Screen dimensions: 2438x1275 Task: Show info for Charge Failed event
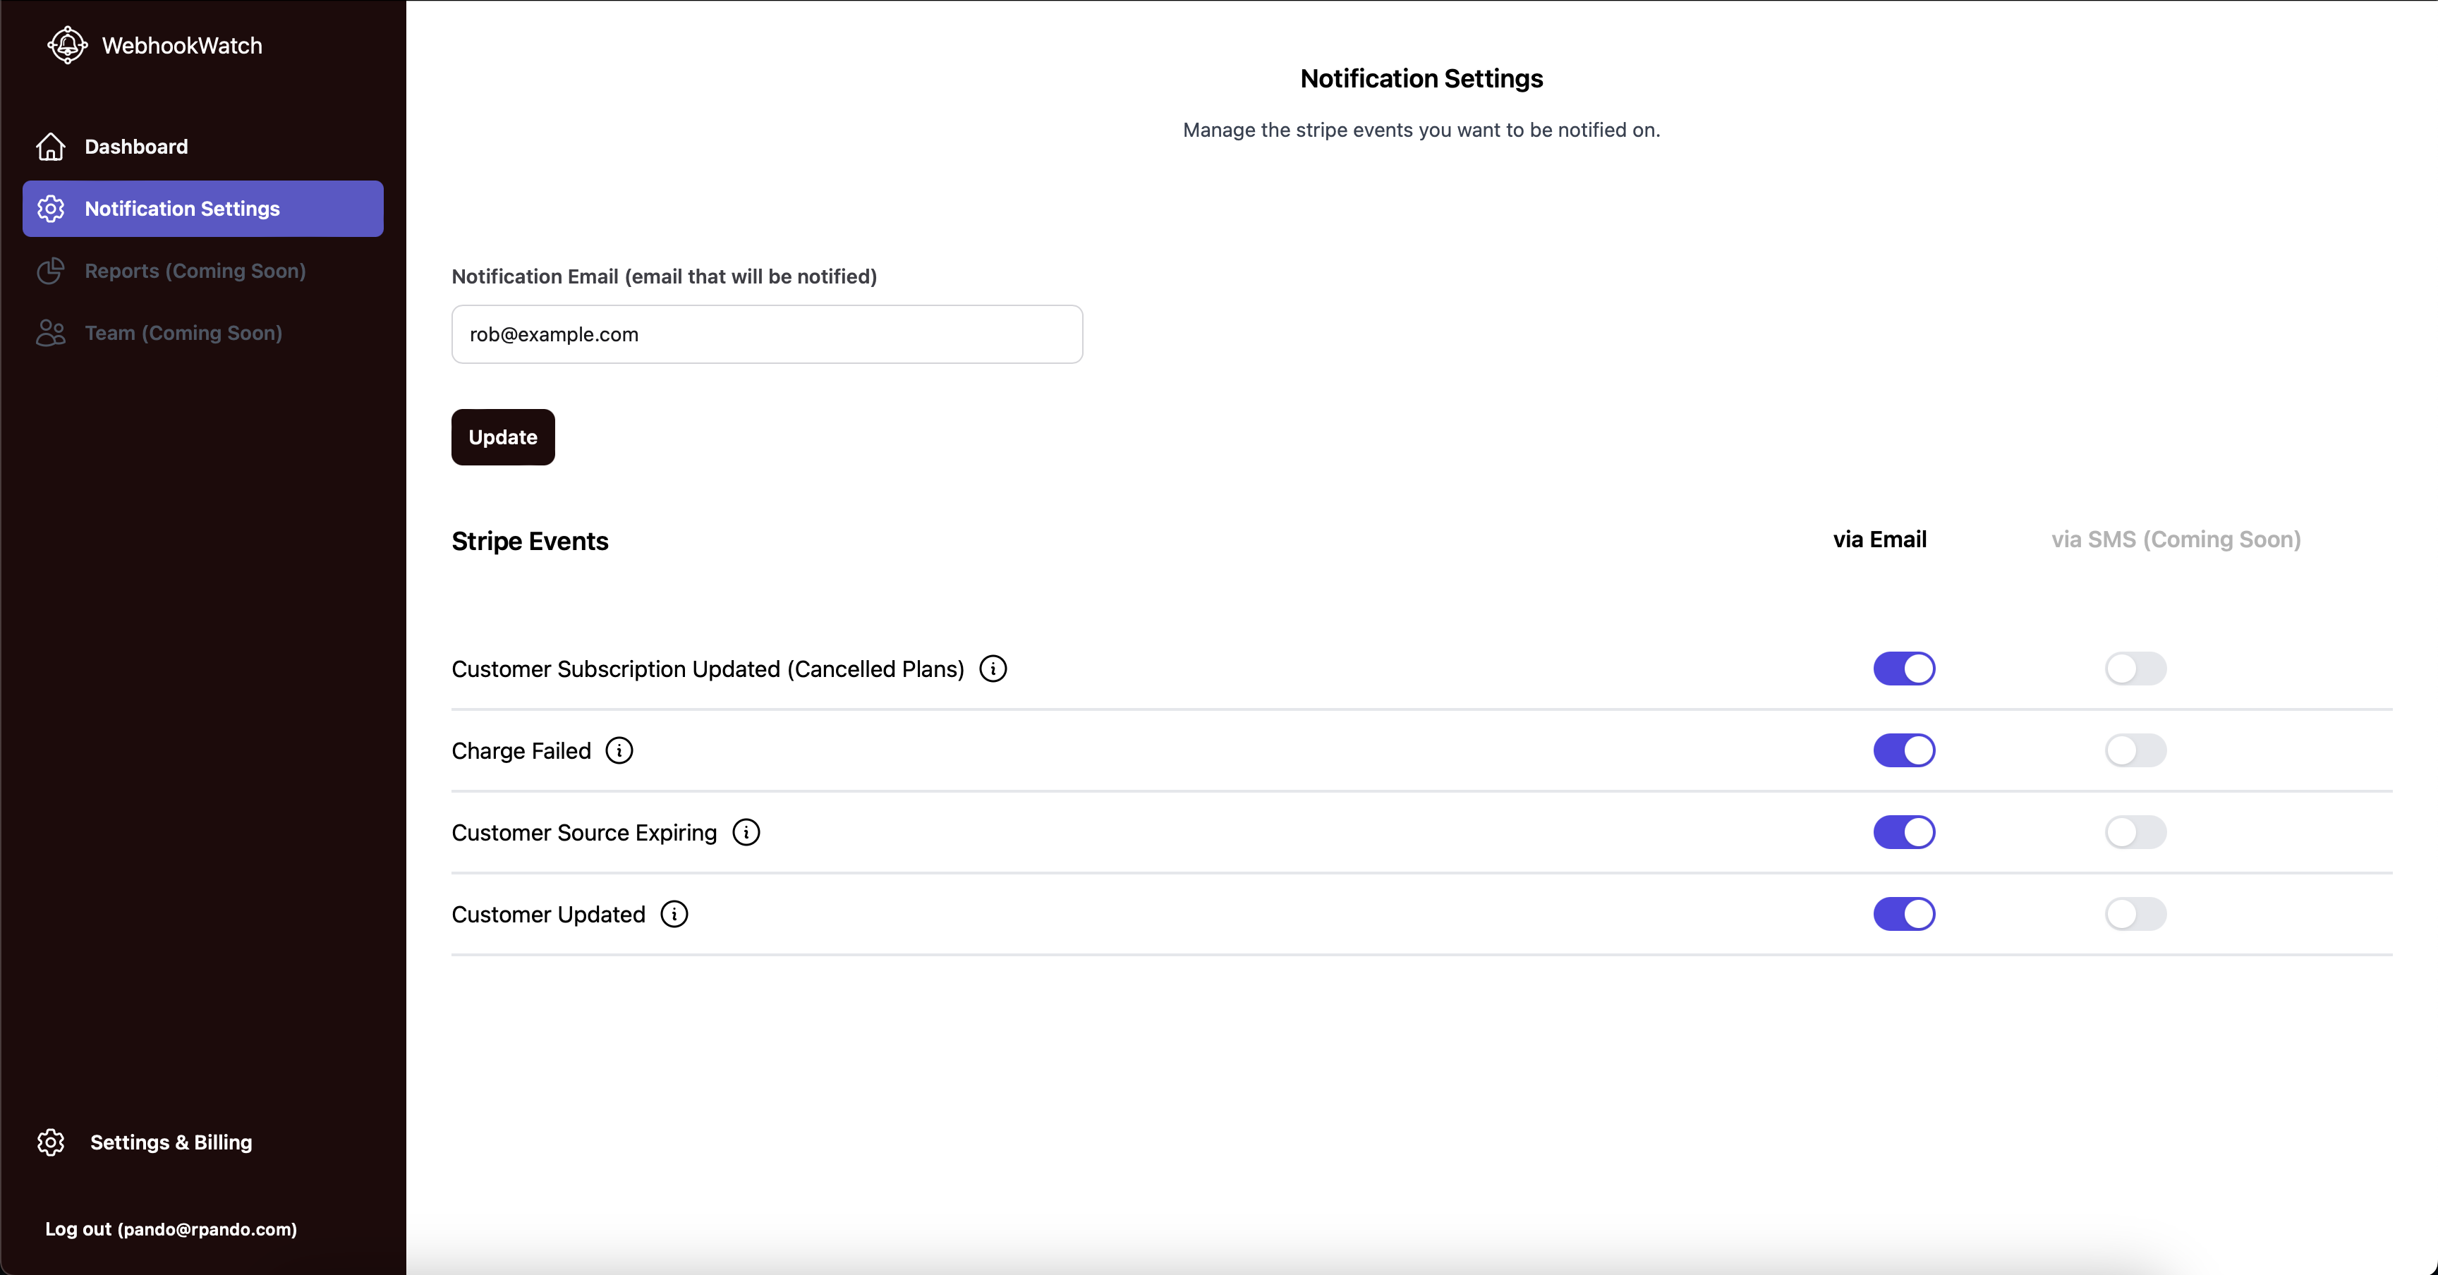[619, 750]
